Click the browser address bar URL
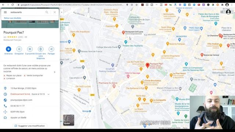 72,5
